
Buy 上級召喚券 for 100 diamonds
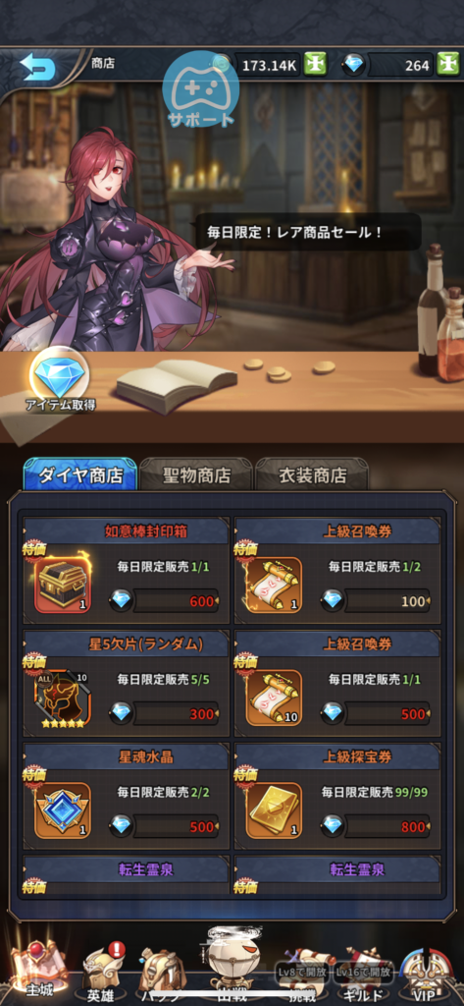[x=376, y=601]
